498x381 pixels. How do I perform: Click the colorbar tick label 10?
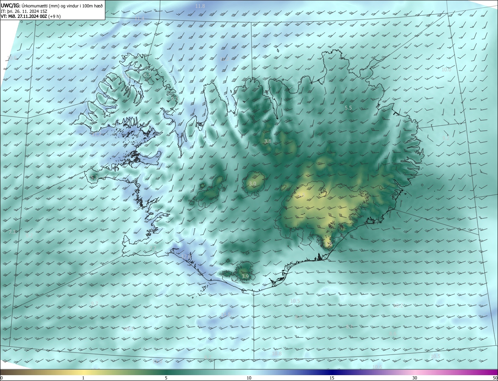click(x=249, y=378)
